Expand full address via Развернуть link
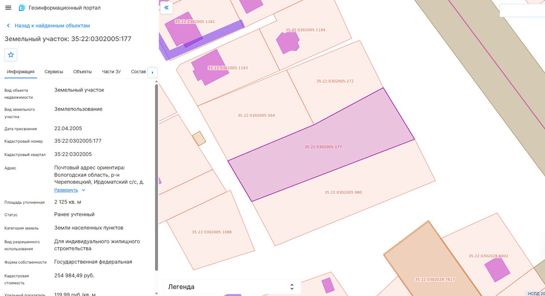545x296 pixels. pyautogui.click(x=66, y=190)
